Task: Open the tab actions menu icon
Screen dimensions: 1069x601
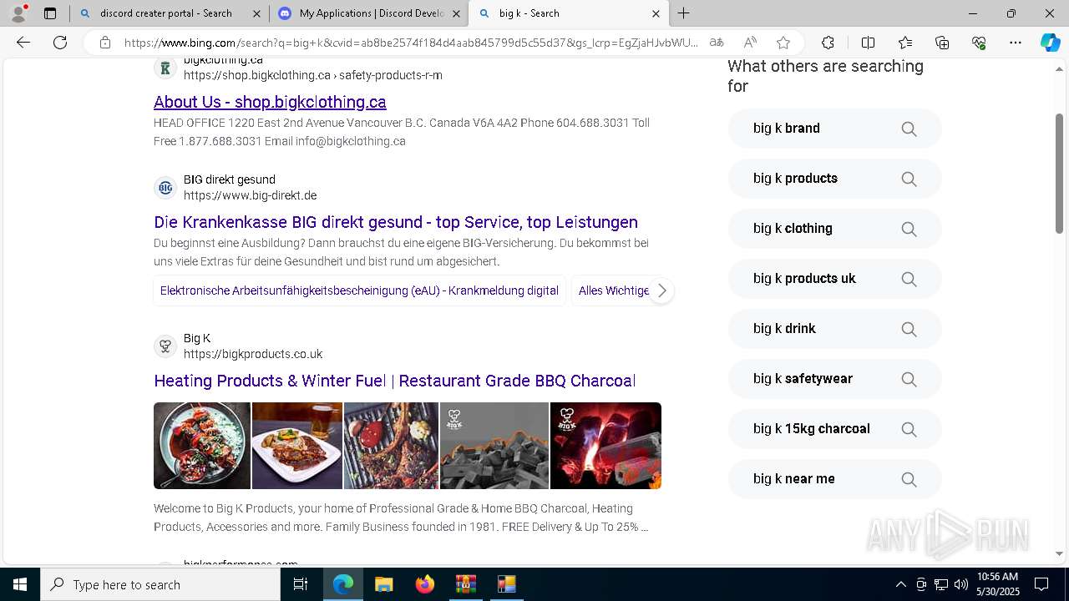Action: tap(50, 13)
